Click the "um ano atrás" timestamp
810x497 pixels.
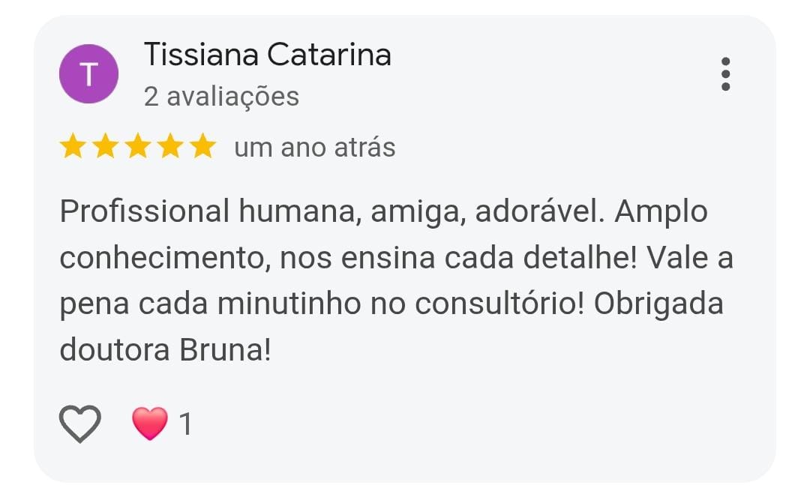314,148
